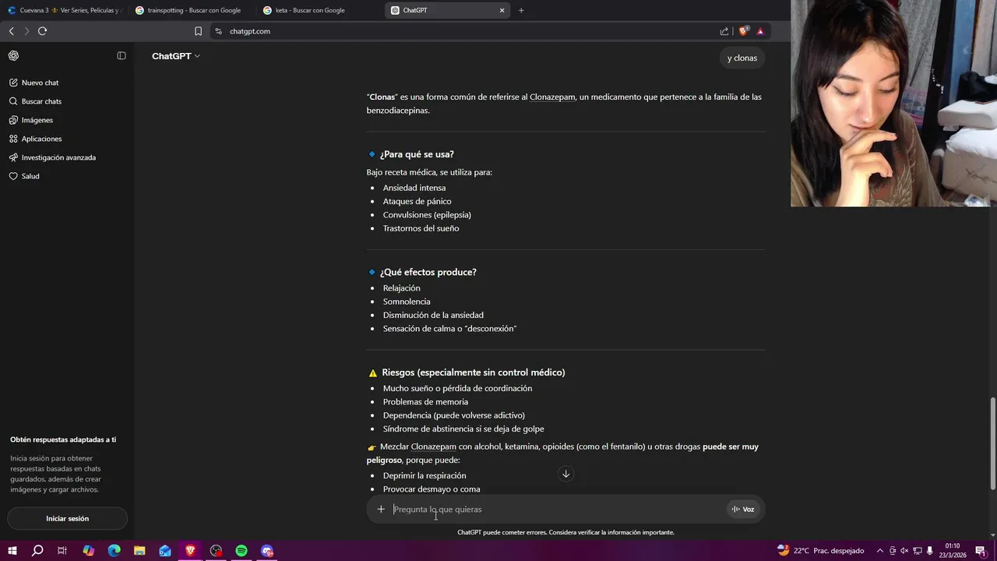The height and width of the screenshot is (561, 997).
Task: Open Spotify from the taskbar
Action: (241, 551)
